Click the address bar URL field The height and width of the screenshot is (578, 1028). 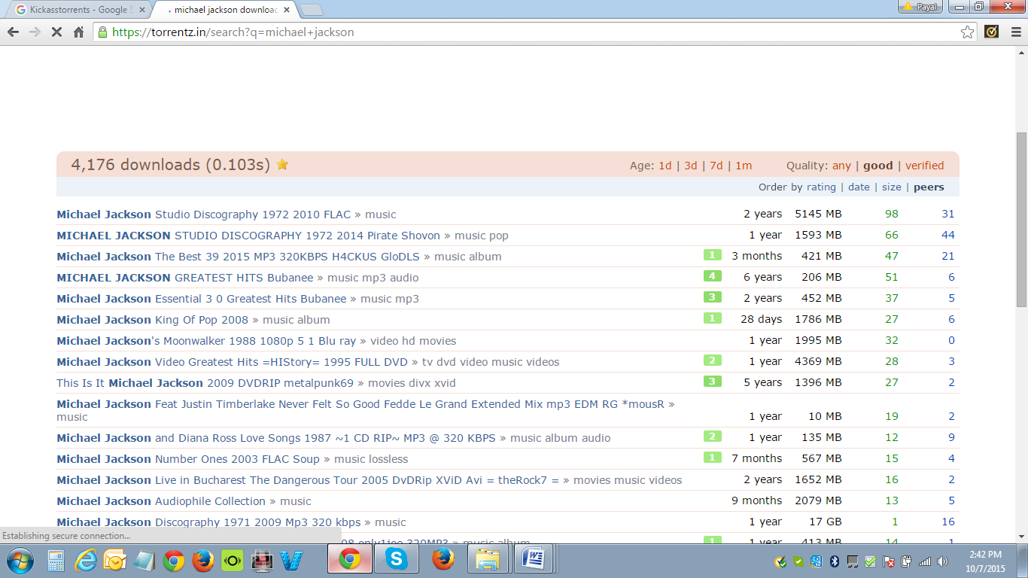534,32
